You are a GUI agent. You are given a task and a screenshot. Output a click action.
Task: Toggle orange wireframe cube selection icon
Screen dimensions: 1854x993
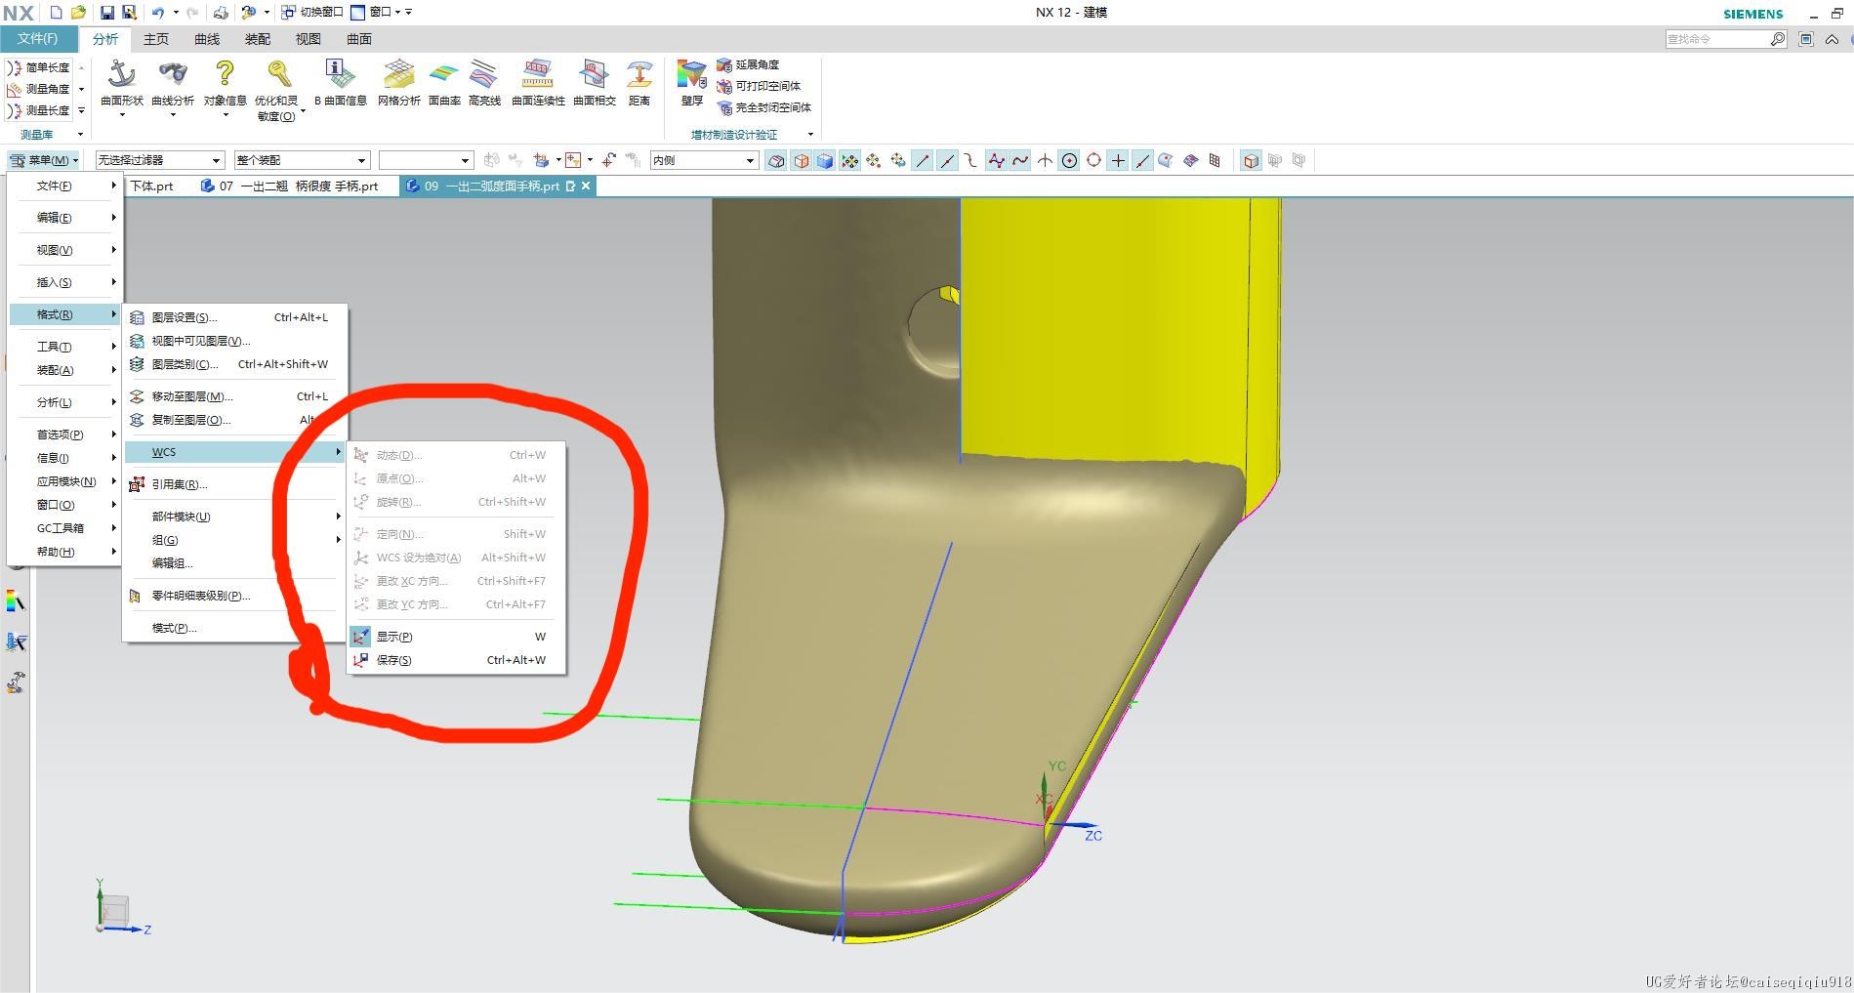pos(801,160)
